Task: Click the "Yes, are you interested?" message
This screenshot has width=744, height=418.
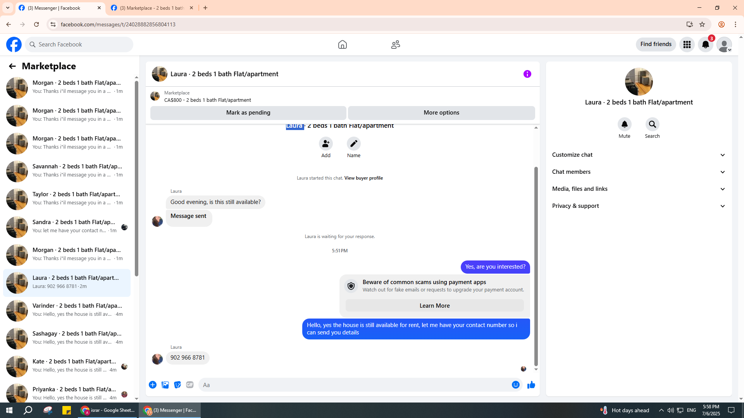Action: pyautogui.click(x=495, y=267)
